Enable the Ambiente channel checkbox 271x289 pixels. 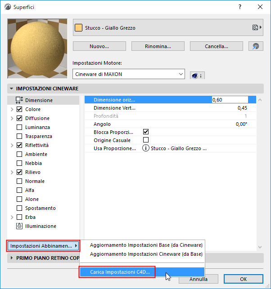tap(19, 154)
